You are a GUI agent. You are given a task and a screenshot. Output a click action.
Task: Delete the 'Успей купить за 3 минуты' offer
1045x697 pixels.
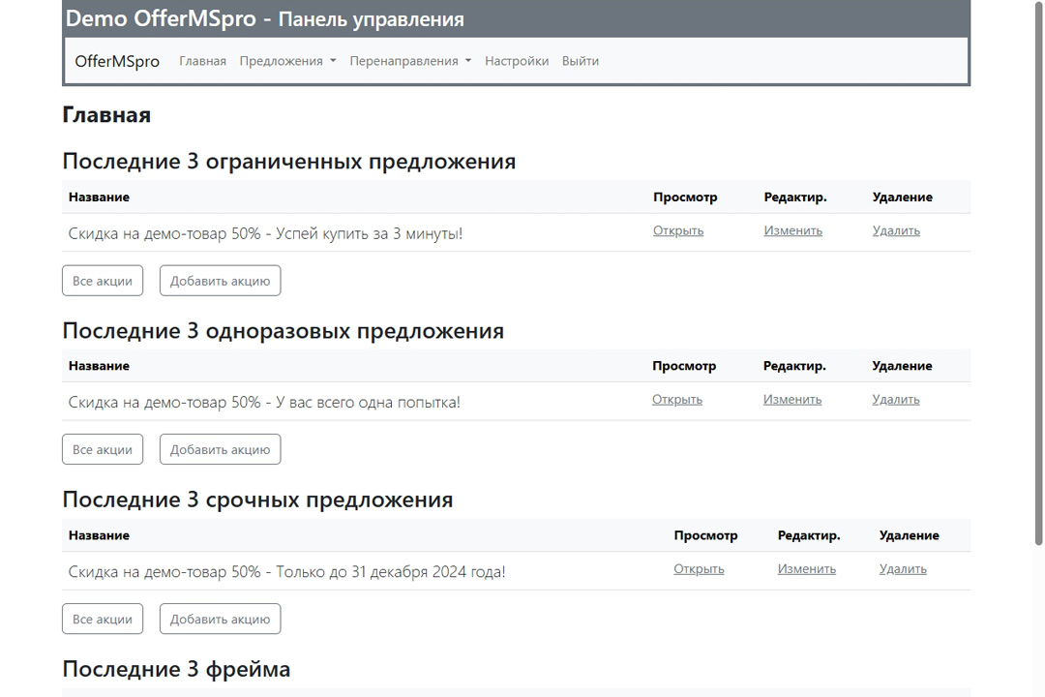[896, 230]
